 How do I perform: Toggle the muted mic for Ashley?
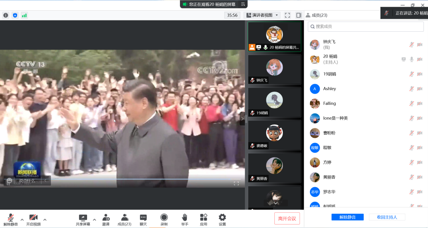[411, 89]
